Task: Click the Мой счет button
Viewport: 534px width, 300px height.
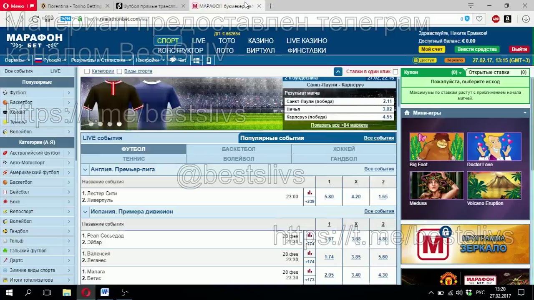Action: tap(431, 49)
